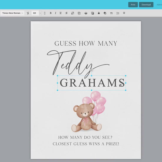
Task: Click the font size field showing 60
Action: (x=35, y=13)
